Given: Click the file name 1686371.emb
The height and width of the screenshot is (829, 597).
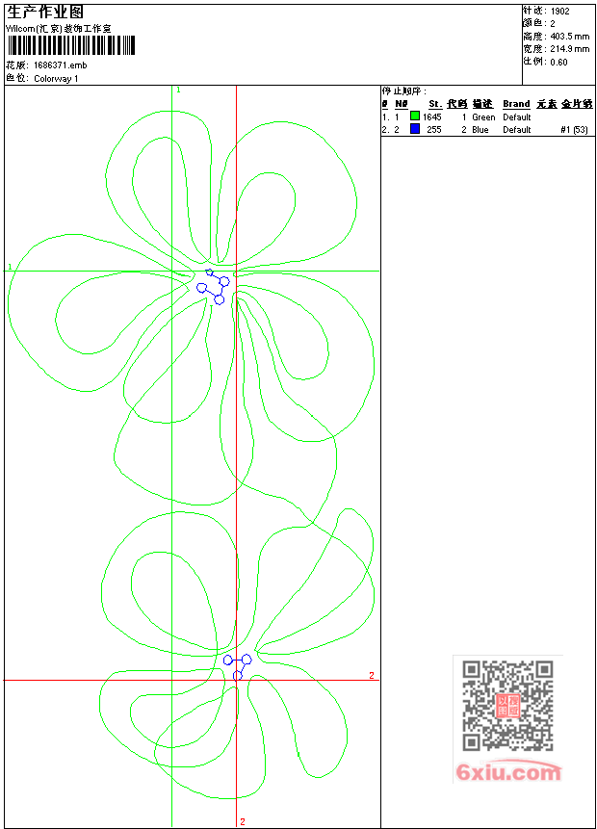Looking at the screenshot, I should pyautogui.click(x=60, y=65).
